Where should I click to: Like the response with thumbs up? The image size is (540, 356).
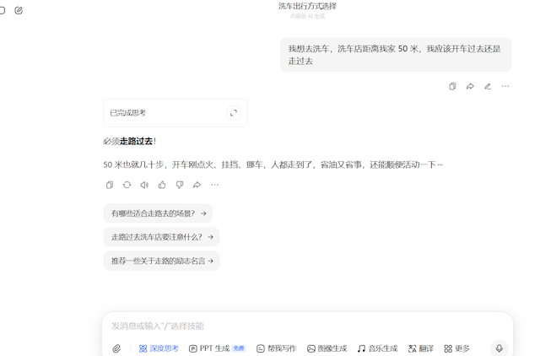point(162,185)
